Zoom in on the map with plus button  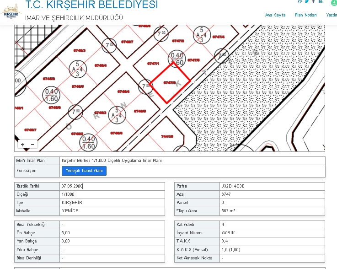tap(23, 145)
